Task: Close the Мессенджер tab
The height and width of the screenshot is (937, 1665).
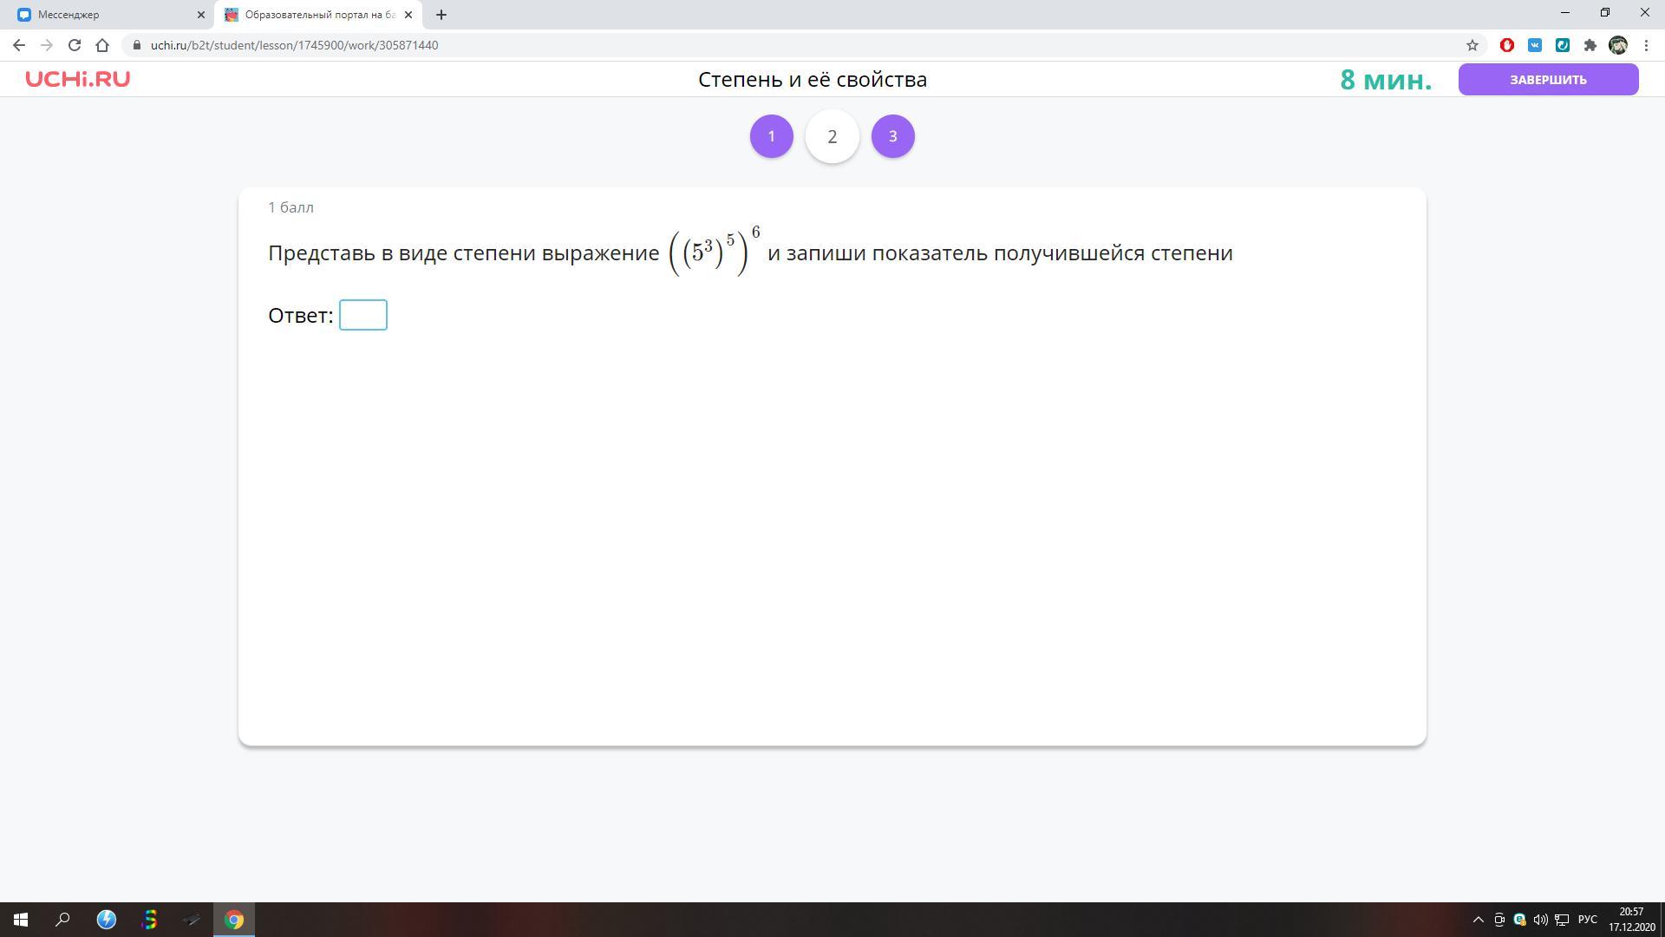Action: pos(201,15)
